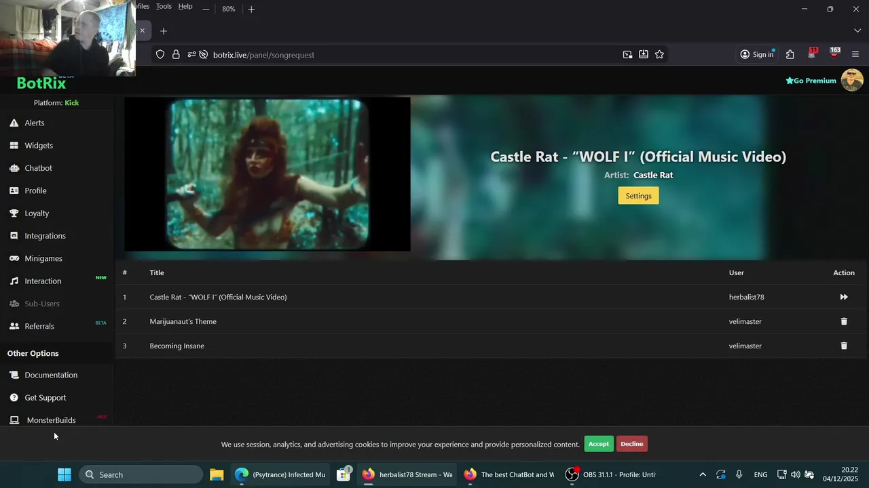Click the Go Premium link
Image resolution: width=869 pixels, height=488 pixels.
click(x=811, y=81)
